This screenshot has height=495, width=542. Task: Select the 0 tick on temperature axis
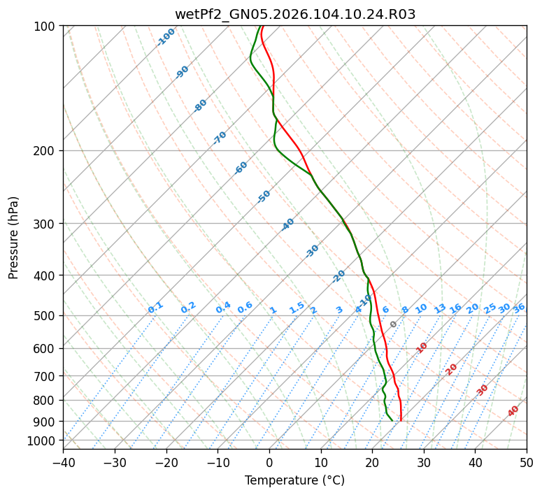coord(269,462)
